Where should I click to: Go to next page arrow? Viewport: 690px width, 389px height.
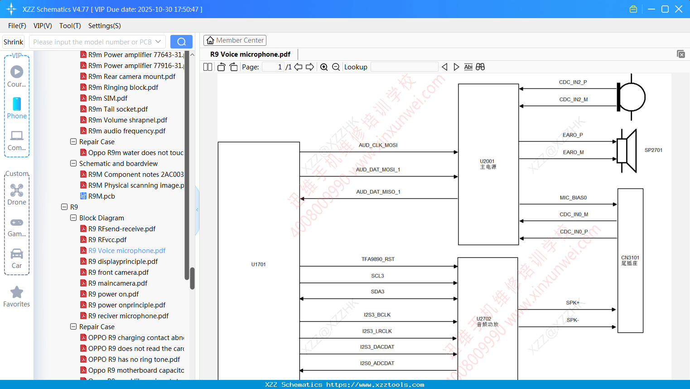310,67
